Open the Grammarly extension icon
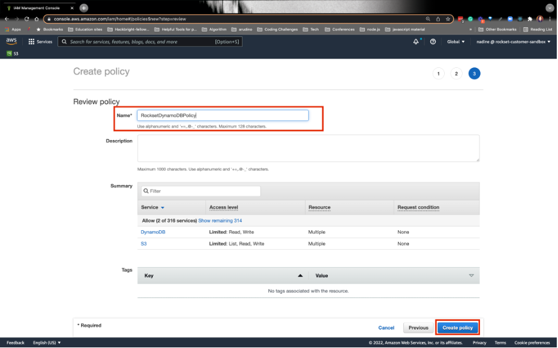558x348 pixels. point(470,19)
